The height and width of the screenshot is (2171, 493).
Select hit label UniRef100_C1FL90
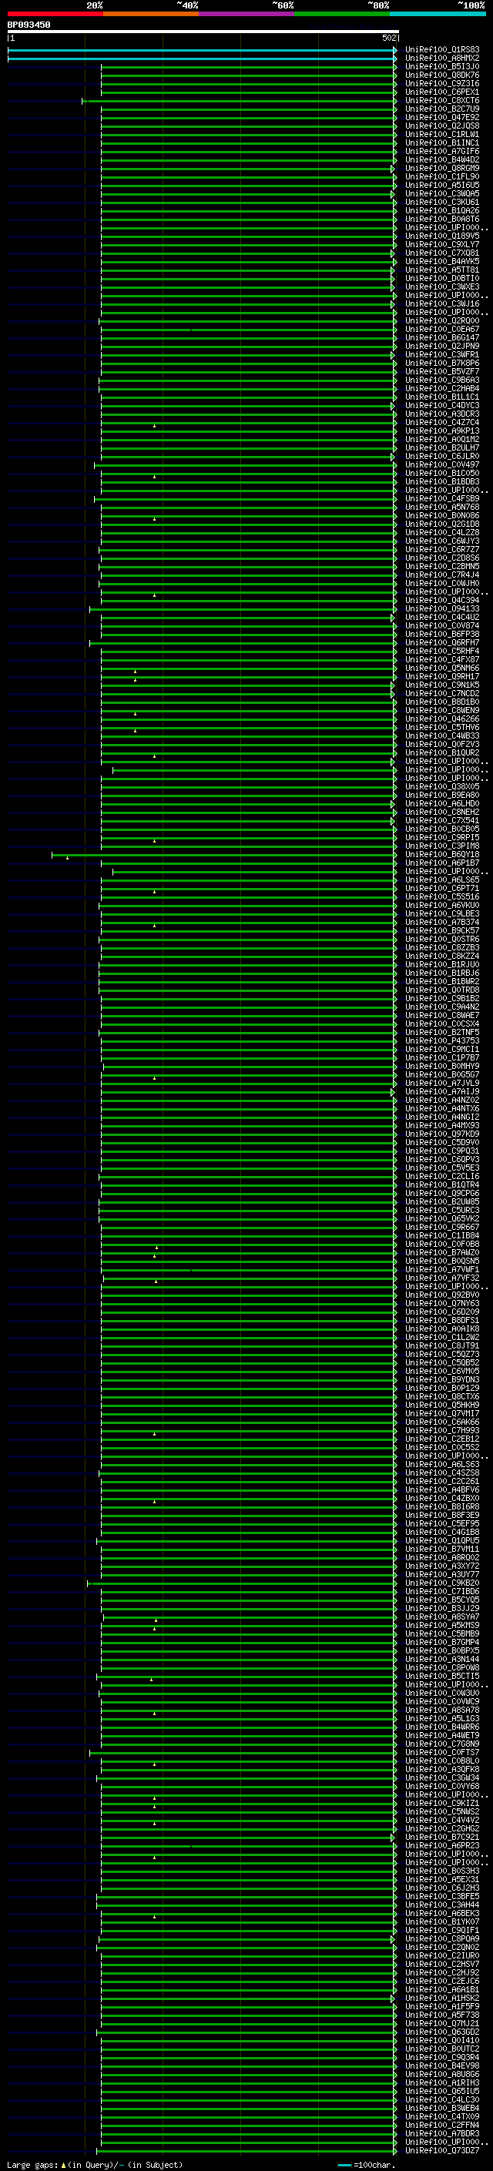(x=441, y=177)
